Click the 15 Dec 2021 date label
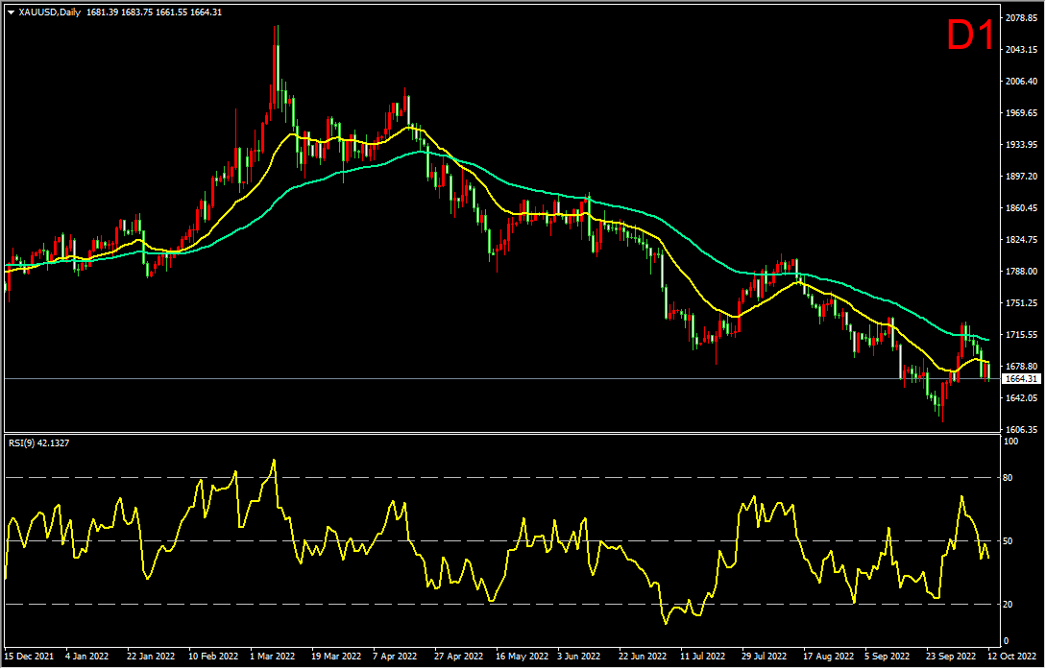Viewport: 1046px width, 669px height. pyautogui.click(x=31, y=657)
